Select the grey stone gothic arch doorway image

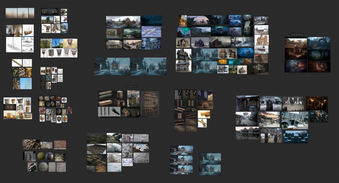(29, 156)
